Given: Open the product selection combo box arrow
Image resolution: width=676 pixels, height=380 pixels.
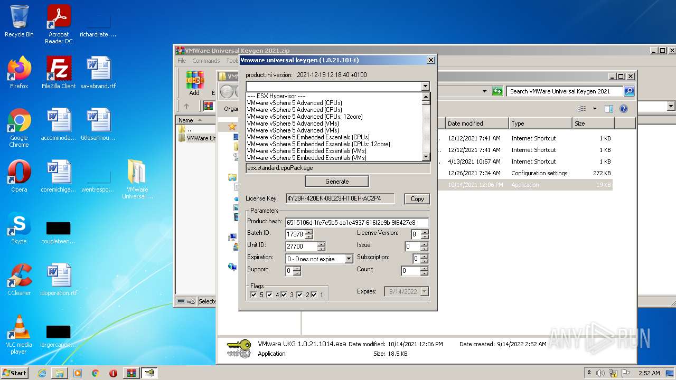Looking at the screenshot, I should click(x=426, y=86).
